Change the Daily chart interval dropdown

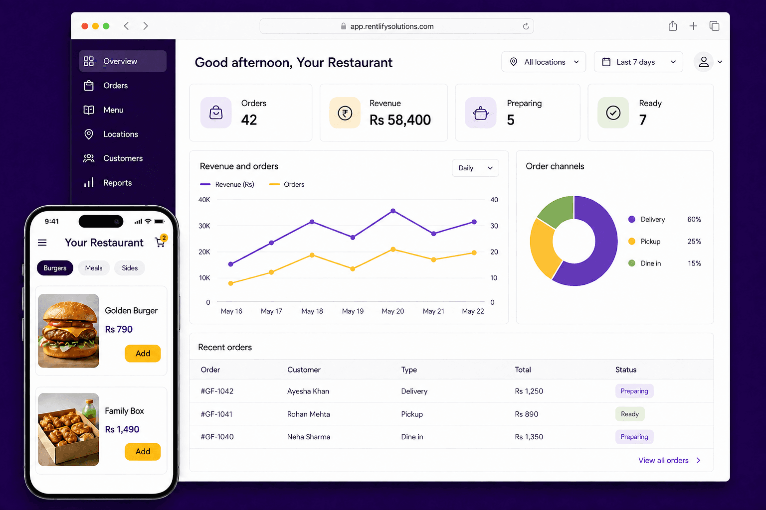tap(475, 168)
